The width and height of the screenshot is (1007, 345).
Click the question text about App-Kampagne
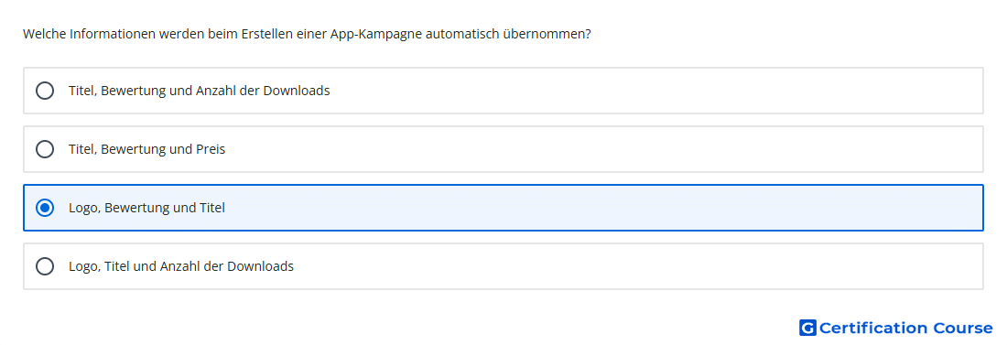click(x=307, y=34)
